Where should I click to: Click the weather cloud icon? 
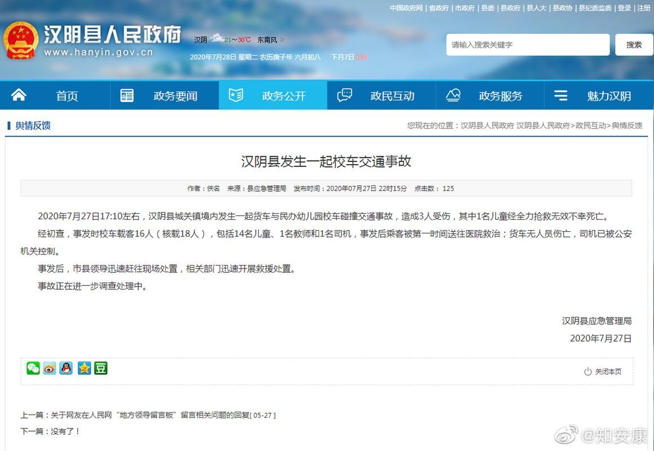217,38
